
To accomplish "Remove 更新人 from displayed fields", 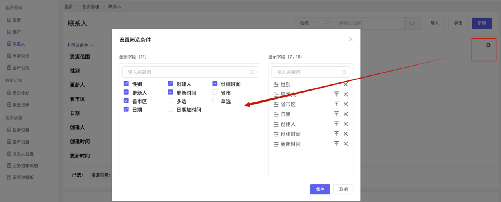I will point(346,94).
